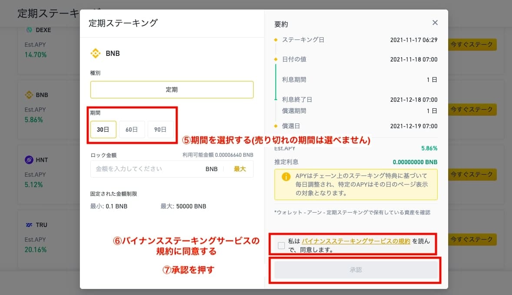This screenshot has width=512, height=295.
Task: Click the TRU coin icon
Action: 29,225
